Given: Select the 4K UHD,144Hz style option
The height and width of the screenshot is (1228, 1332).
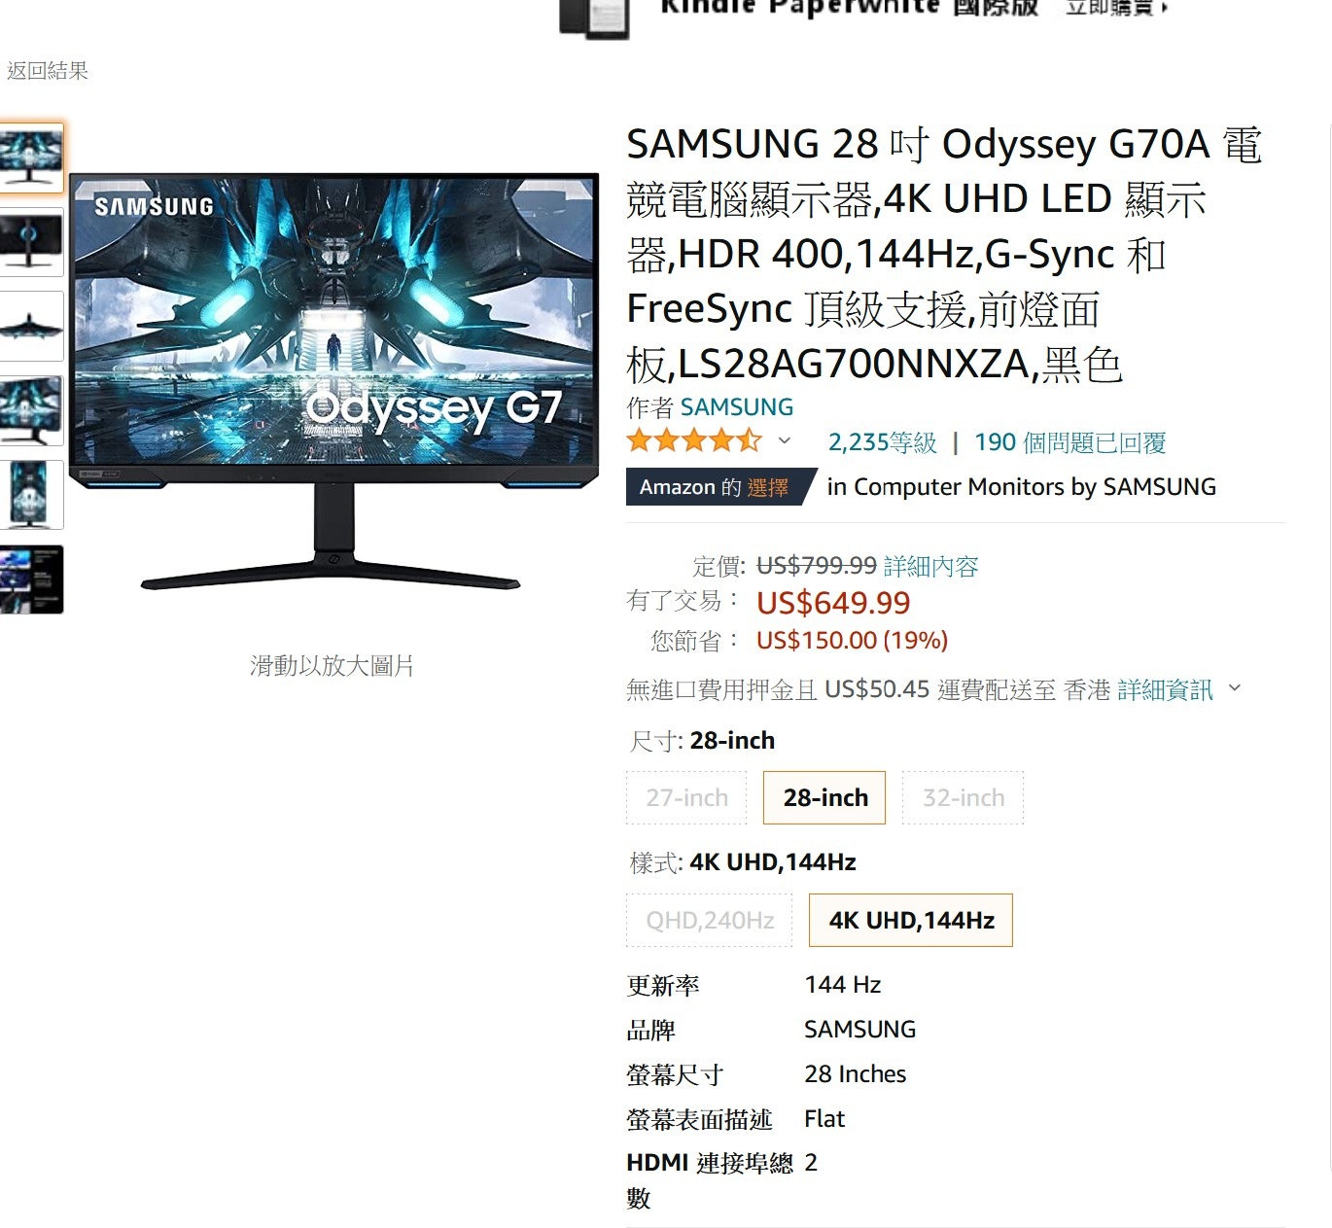Looking at the screenshot, I should pyautogui.click(x=911, y=920).
